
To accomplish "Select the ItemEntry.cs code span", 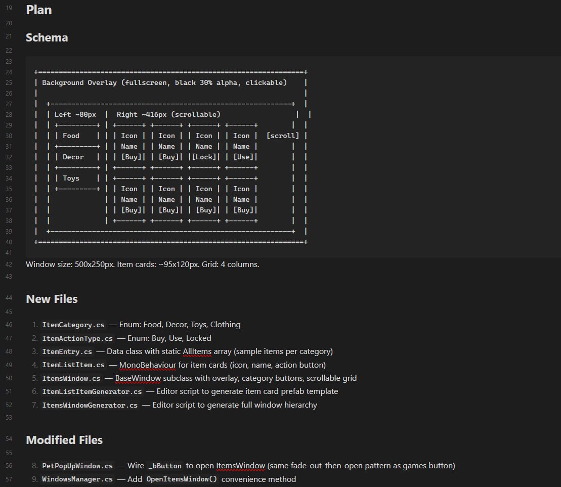I will [x=67, y=351].
